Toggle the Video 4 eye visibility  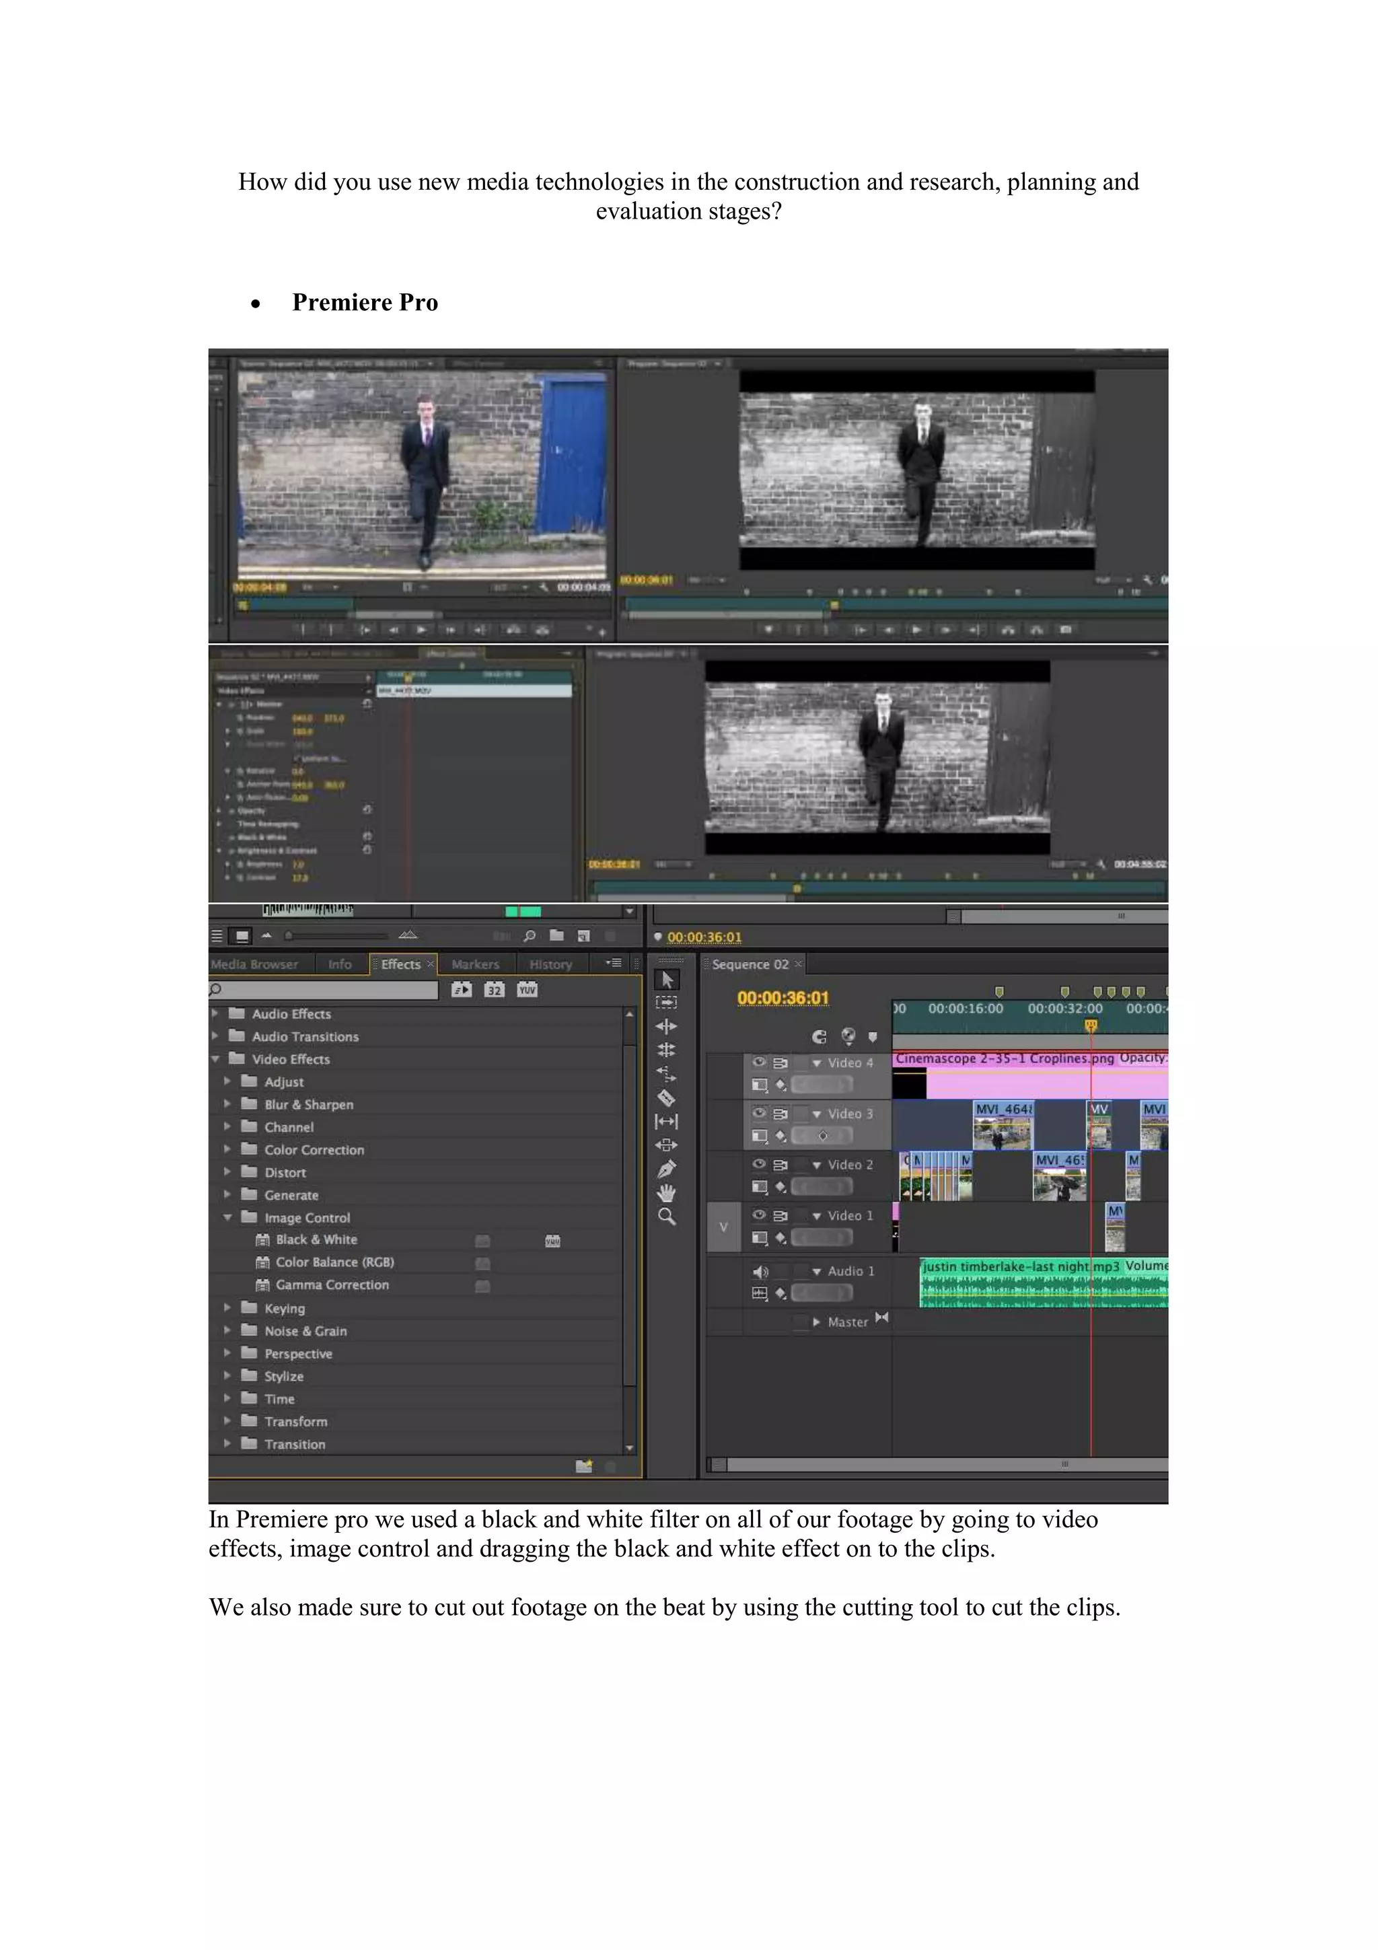coord(759,1062)
